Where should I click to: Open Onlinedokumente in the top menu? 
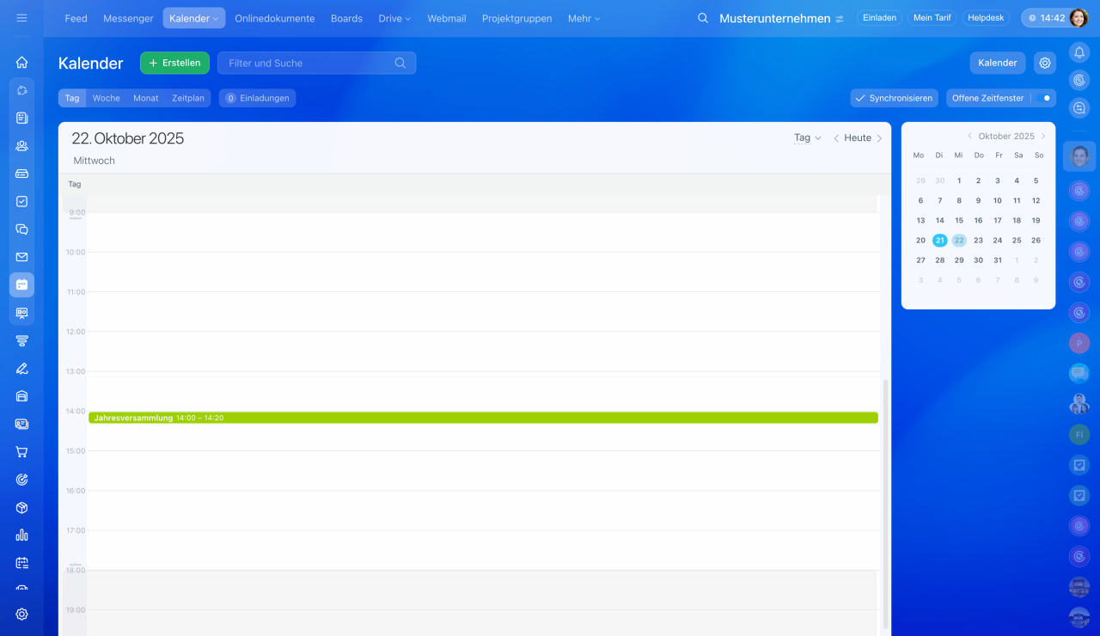(275, 18)
